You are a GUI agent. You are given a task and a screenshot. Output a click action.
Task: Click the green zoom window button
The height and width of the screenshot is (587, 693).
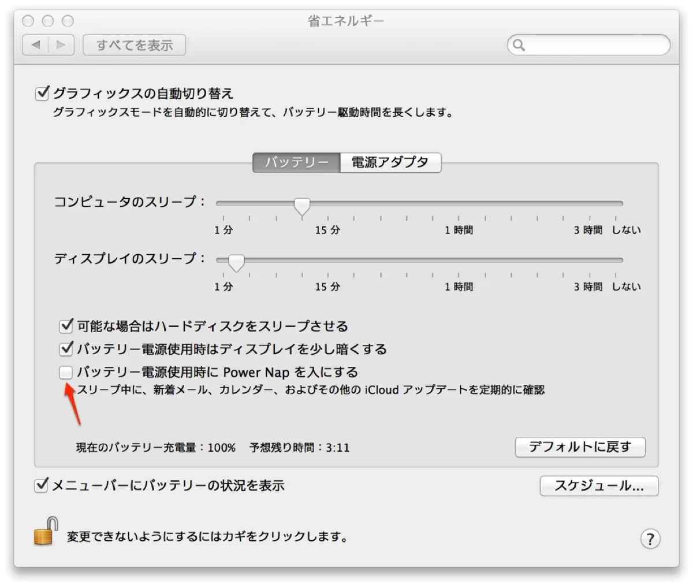tap(68, 21)
